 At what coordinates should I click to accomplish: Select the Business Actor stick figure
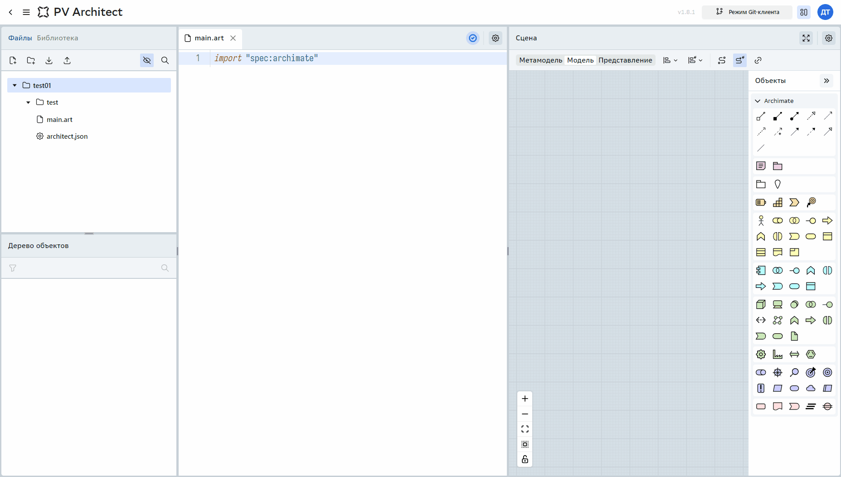[x=761, y=220]
